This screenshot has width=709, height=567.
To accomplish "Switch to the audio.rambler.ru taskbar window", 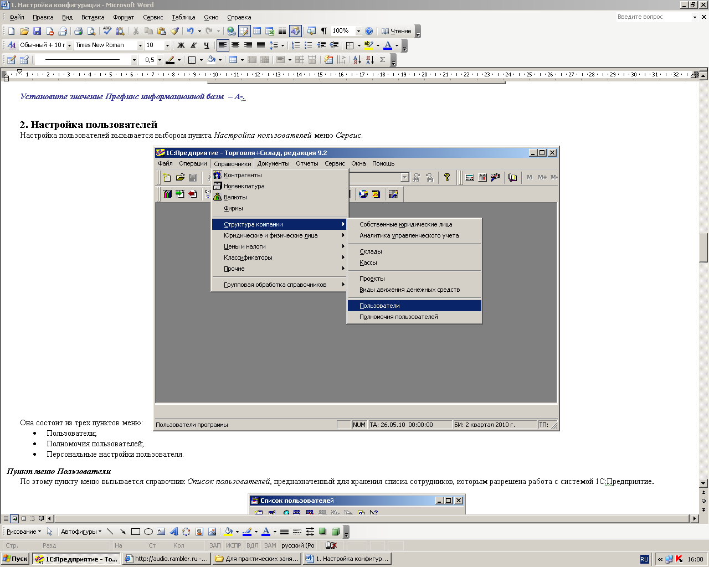I will point(167,559).
